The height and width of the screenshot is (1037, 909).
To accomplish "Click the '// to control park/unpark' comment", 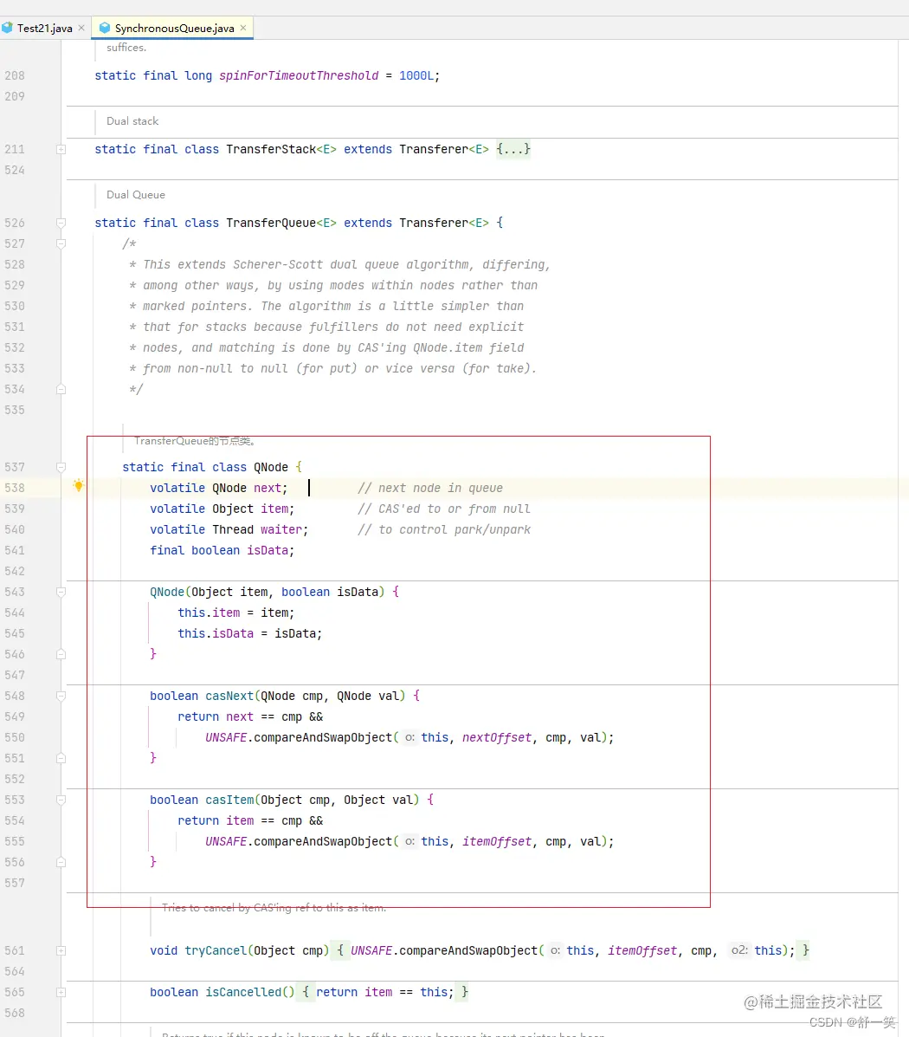I will (x=444, y=529).
